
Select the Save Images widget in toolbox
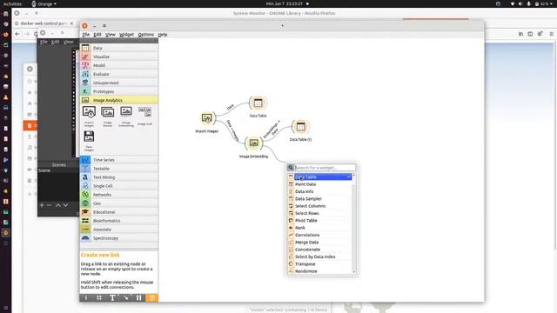89,140
